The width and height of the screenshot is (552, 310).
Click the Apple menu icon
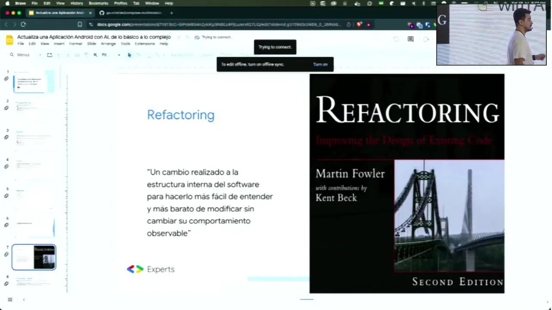pos(7,3)
